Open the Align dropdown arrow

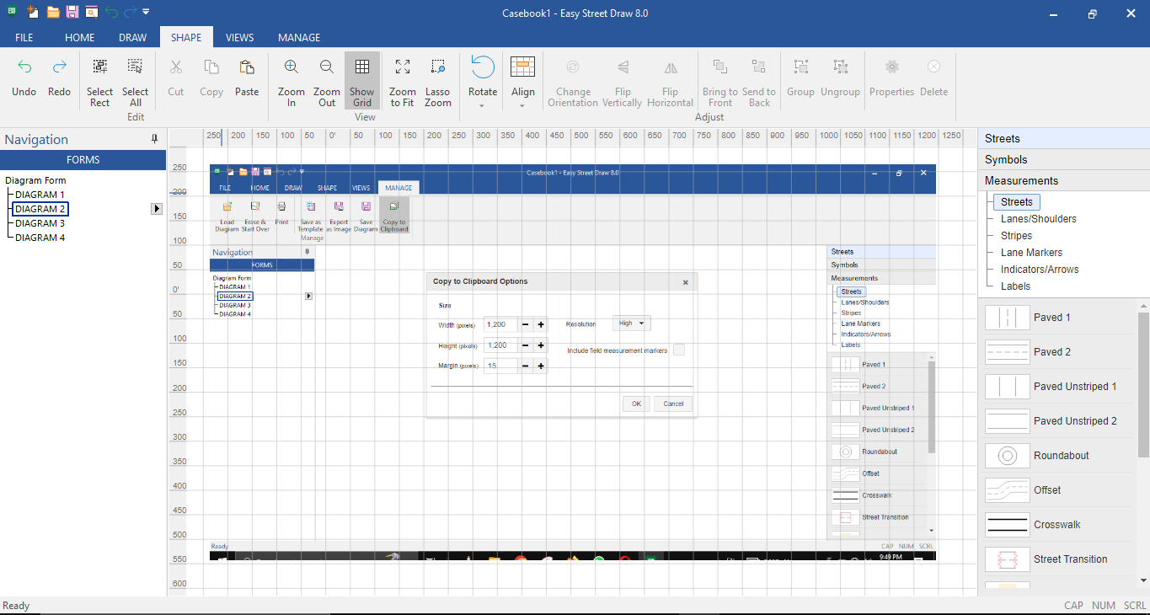tap(523, 106)
